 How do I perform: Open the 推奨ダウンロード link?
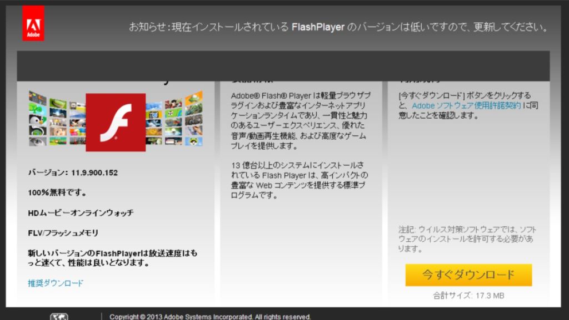(56, 283)
